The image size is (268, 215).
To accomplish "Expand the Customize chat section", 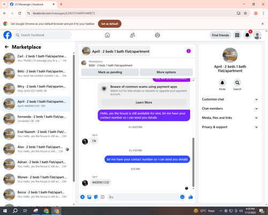I will coord(230,99).
